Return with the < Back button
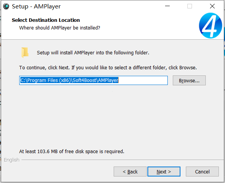 [130, 172]
